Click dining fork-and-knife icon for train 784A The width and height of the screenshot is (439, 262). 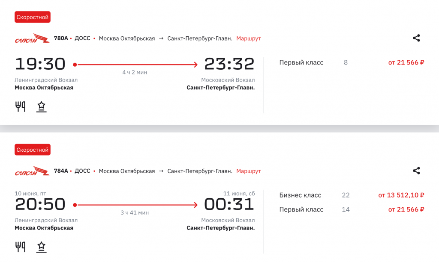click(x=20, y=247)
